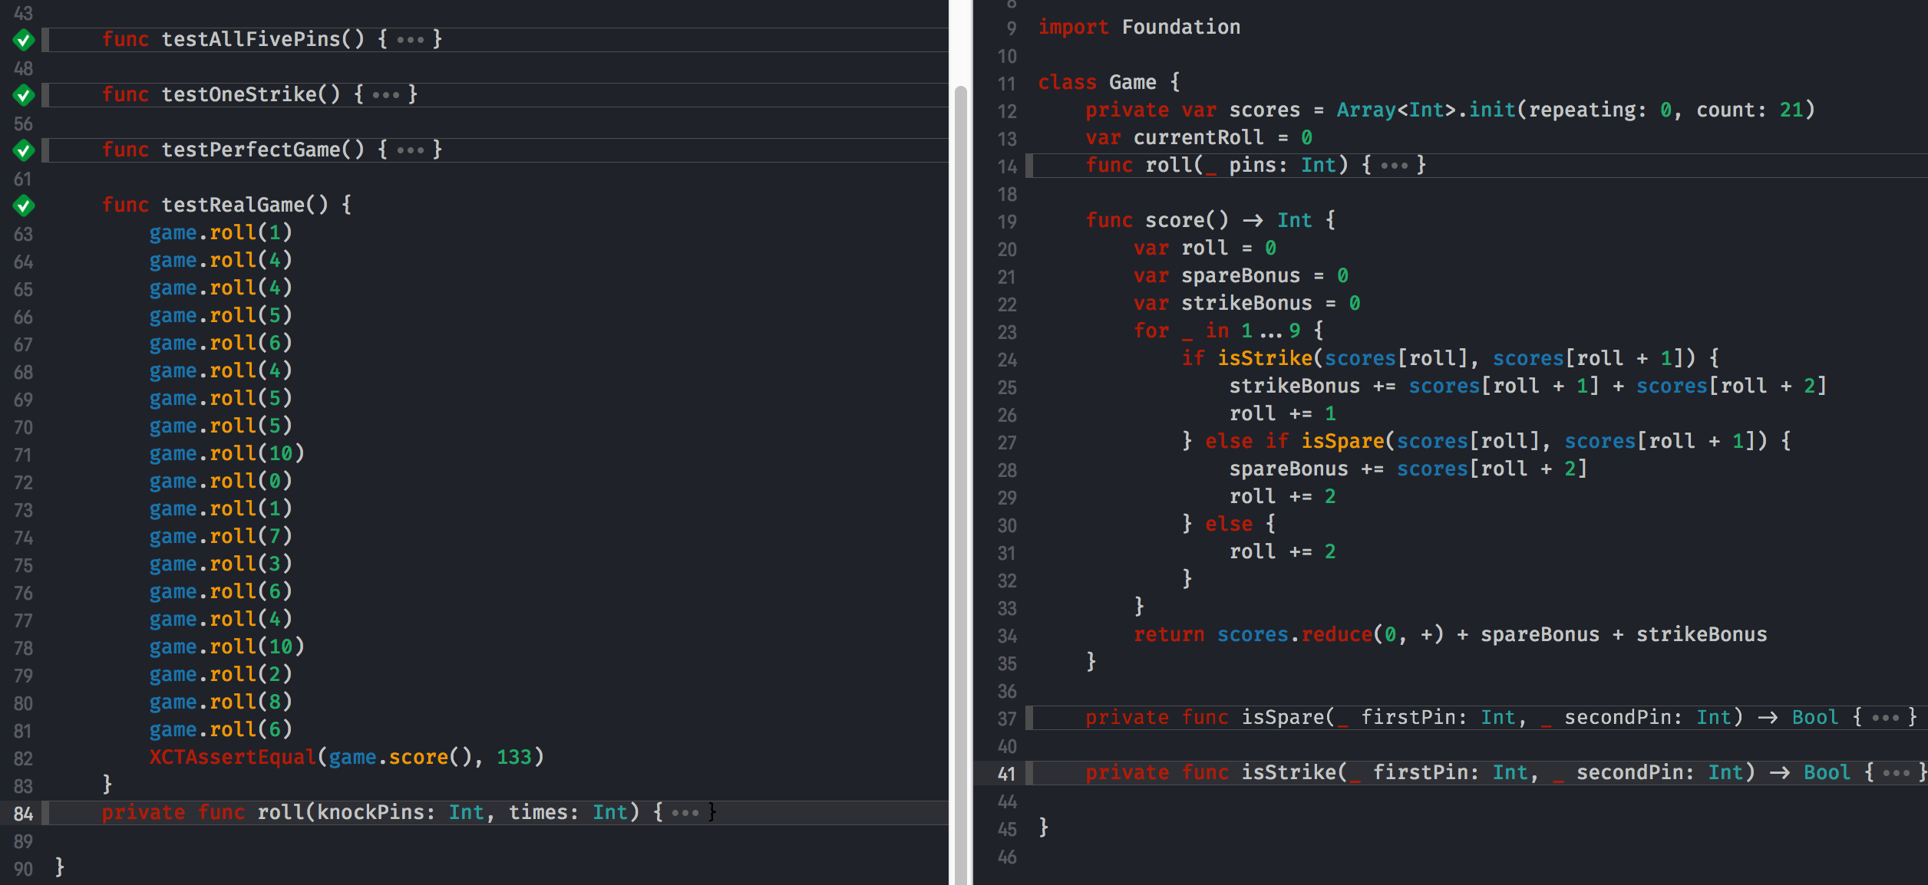Click the green diamond beside testPerfectGame
The height and width of the screenshot is (885, 1928).
24,150
